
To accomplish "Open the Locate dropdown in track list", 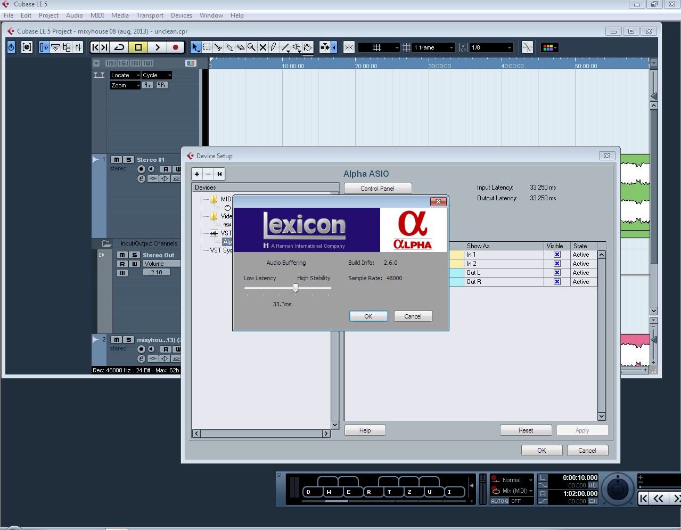I will tap(125, 75).
